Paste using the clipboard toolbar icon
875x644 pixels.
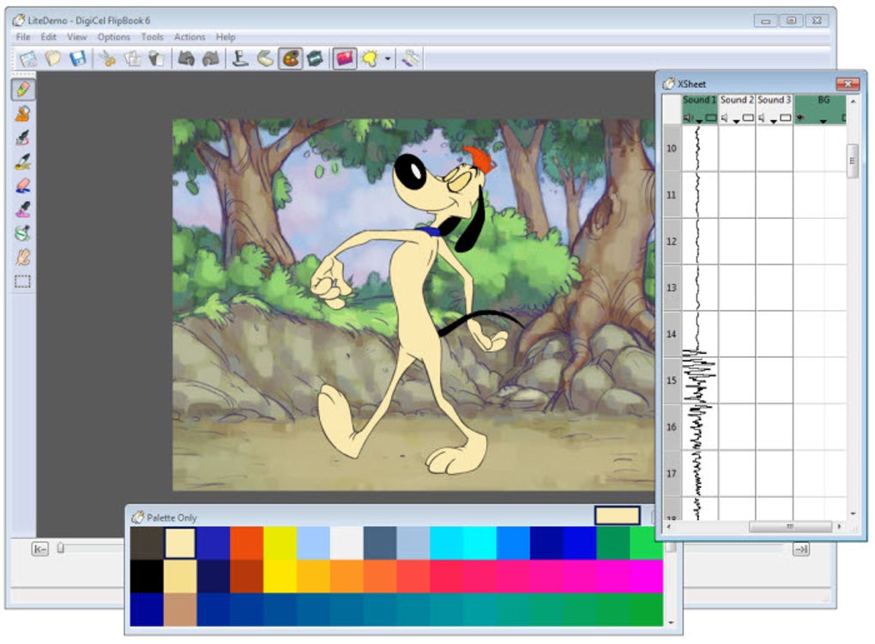tap(157, 58)
